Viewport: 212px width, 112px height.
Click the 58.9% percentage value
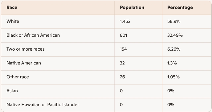[174, 21]
